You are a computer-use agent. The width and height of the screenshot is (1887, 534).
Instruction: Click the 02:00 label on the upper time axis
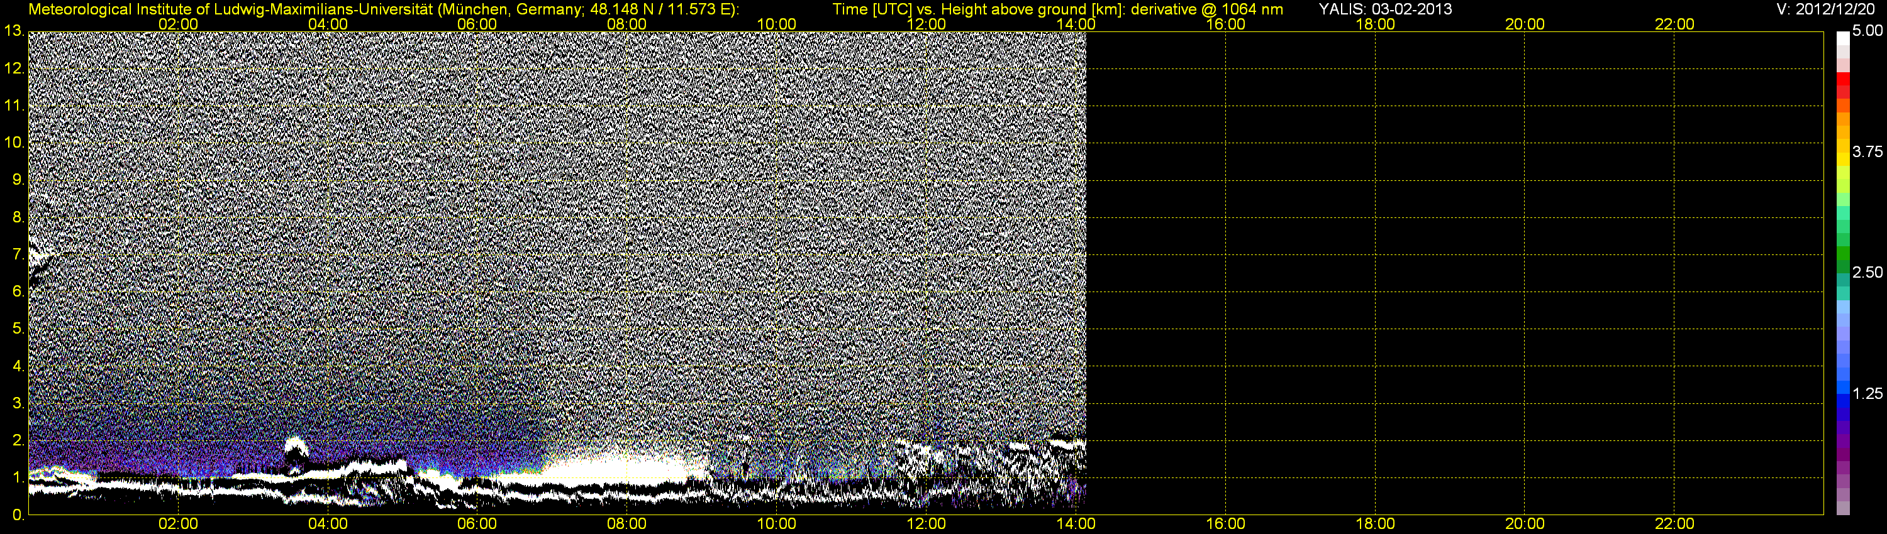(x=178, y=24)
